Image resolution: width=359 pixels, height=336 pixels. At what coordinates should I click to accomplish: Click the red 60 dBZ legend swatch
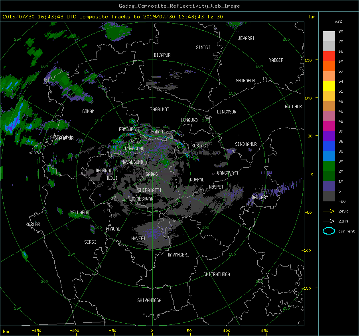click(x=329, y=56)
